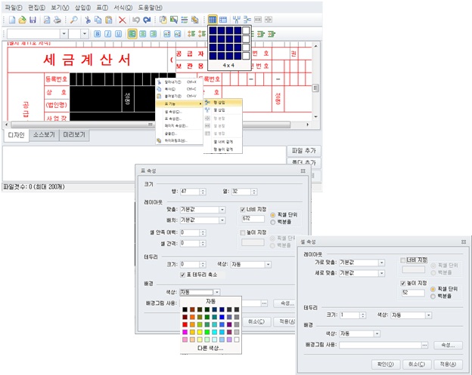Pick the bright red swatch in palette
472x375 pixels.
pyautogui.click(x=185, y=324)
